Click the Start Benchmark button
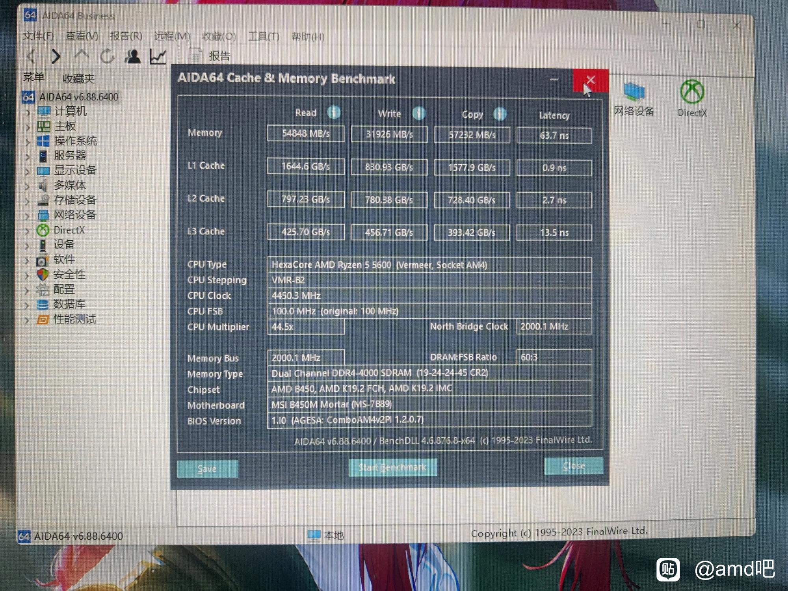The image size is (788, 591). (x=392, y=467)
